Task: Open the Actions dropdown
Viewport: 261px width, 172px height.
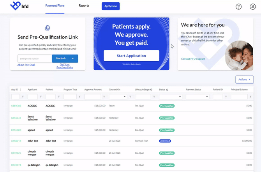Action: coord(245,80)
